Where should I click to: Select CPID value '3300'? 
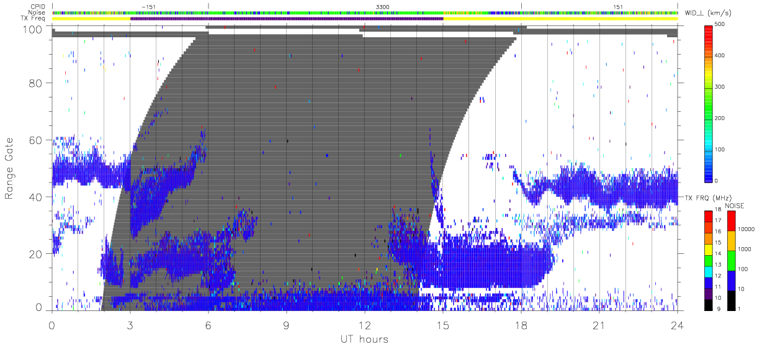[x=383, y=7]
